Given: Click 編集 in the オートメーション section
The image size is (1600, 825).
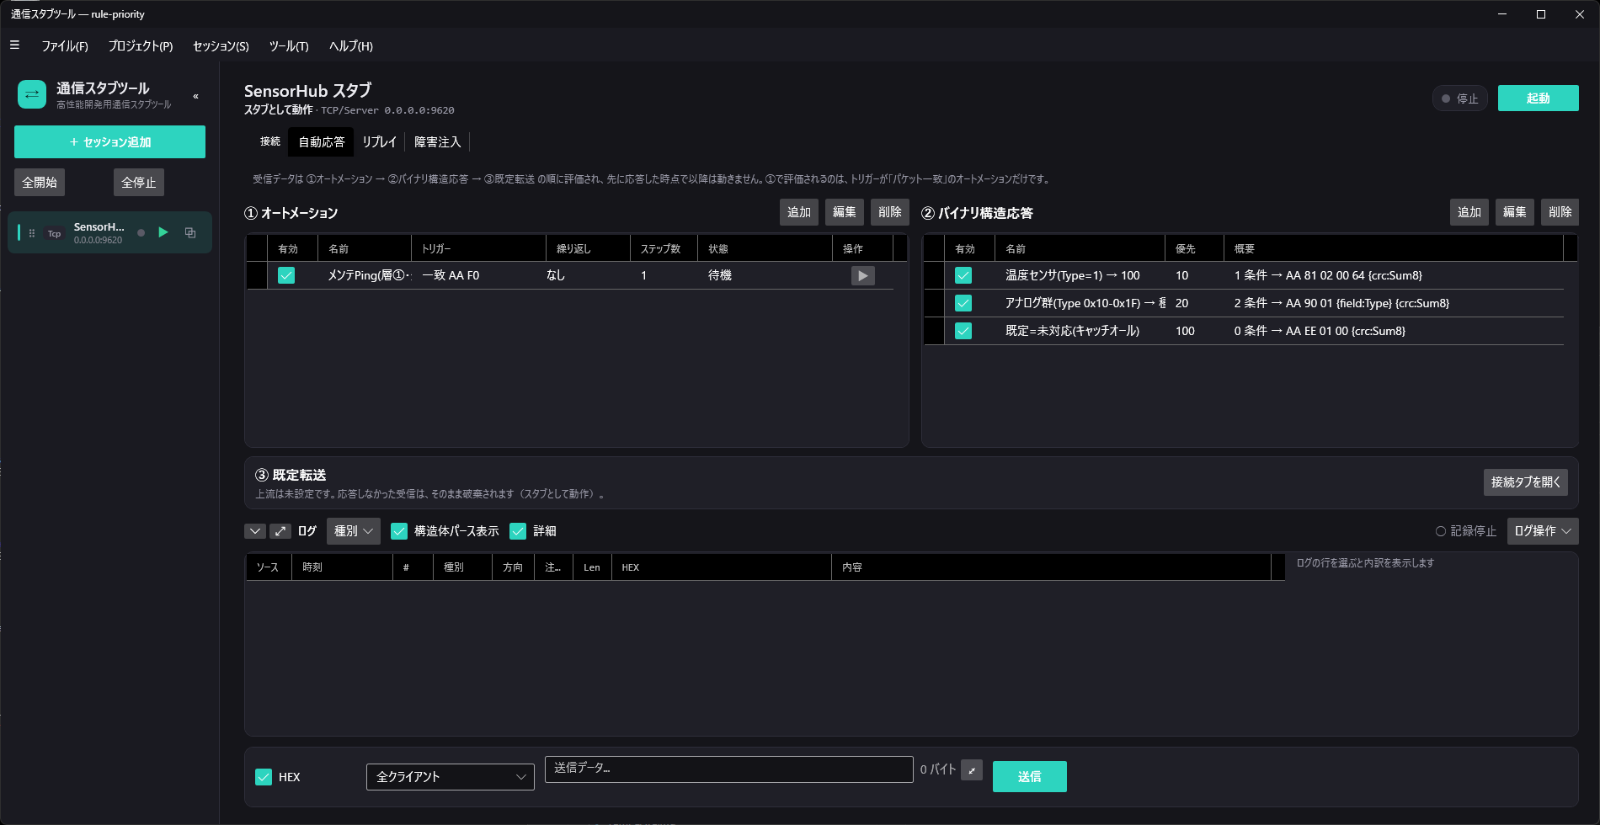Looking at the screenshot, I should [x=845, y=212].
